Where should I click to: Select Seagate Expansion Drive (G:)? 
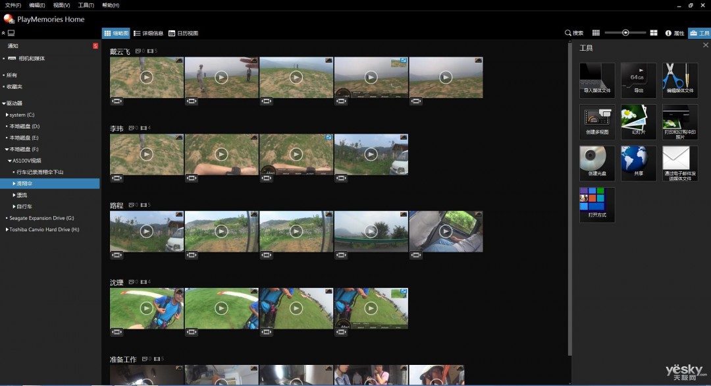(x=41, y=218)
